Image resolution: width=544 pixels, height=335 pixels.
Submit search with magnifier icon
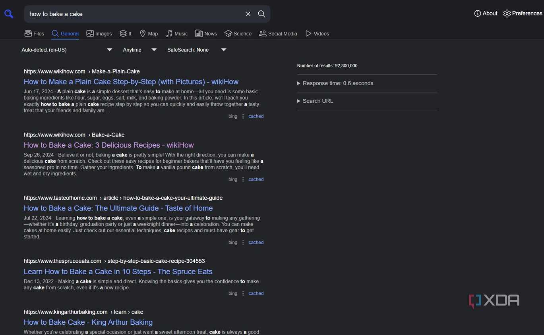tap(261, 14)
